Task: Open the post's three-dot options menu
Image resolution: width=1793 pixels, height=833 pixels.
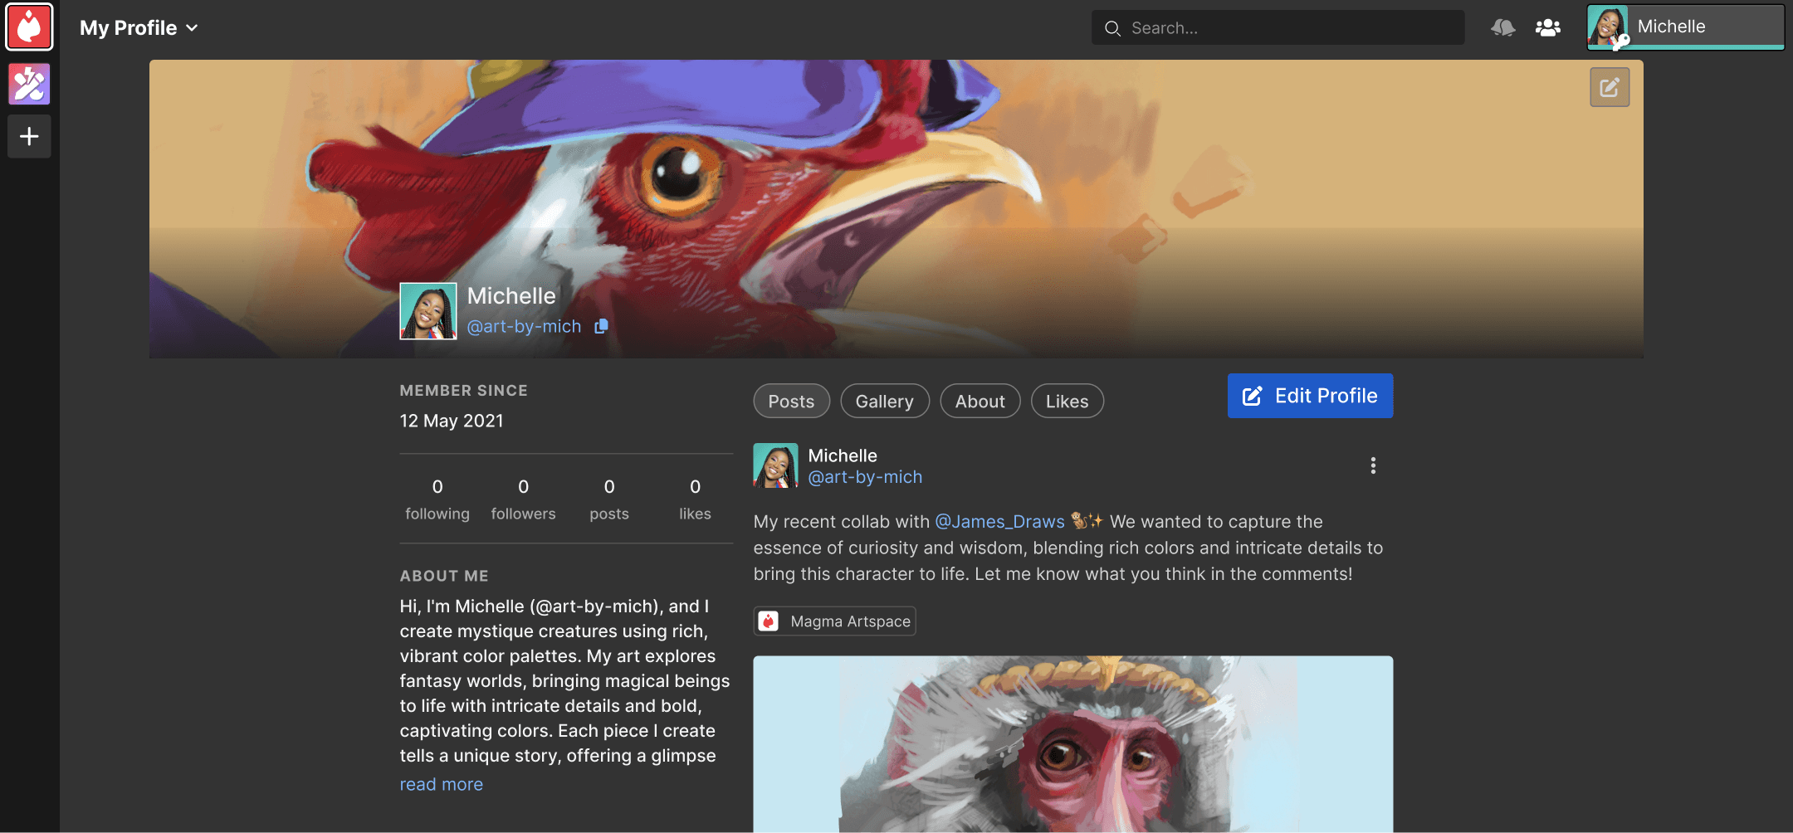Action: pyautogui.click(x=1373, y=465)
